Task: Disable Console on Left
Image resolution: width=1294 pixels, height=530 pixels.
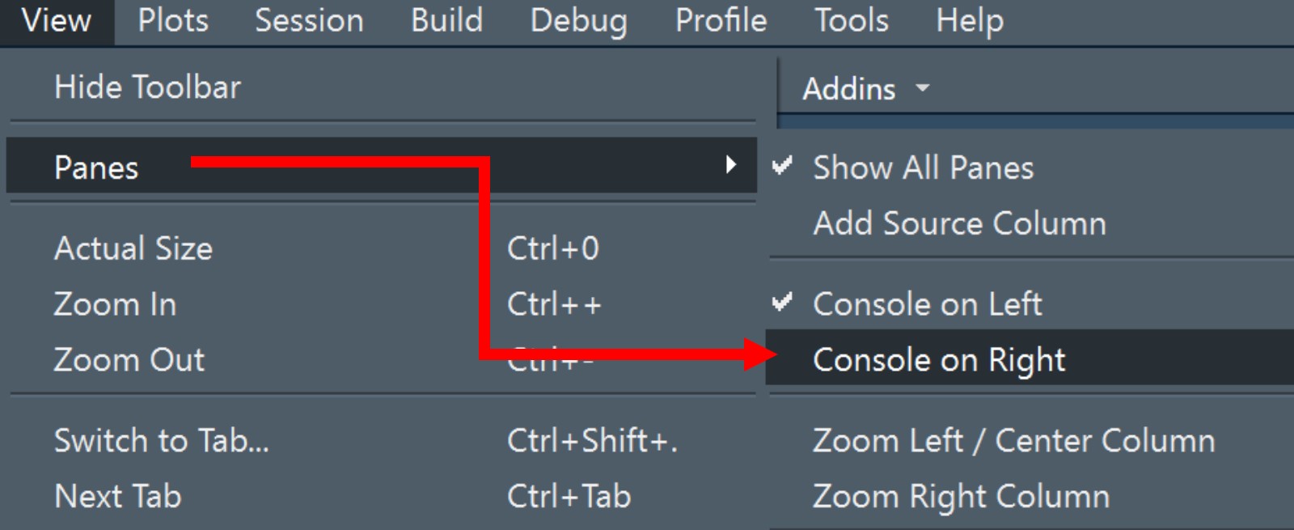Action: click(928, 304)
